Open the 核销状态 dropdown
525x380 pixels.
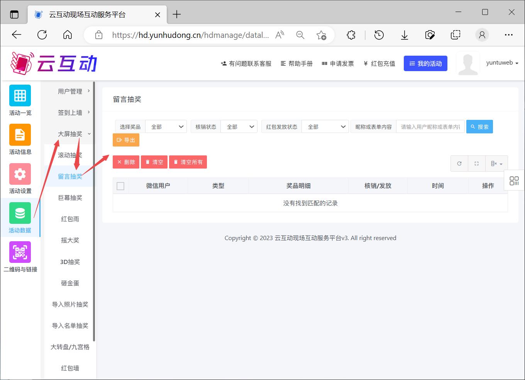[239, 127]
